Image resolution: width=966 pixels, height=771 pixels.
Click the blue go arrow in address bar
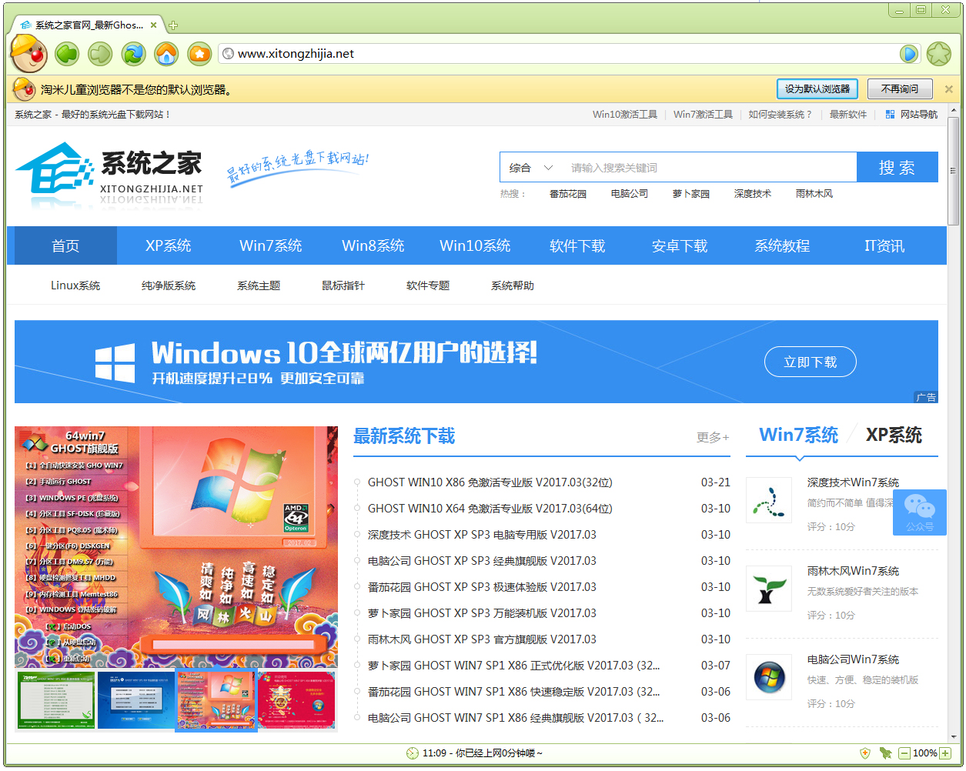pyautogui.click(x=909, y=53)
